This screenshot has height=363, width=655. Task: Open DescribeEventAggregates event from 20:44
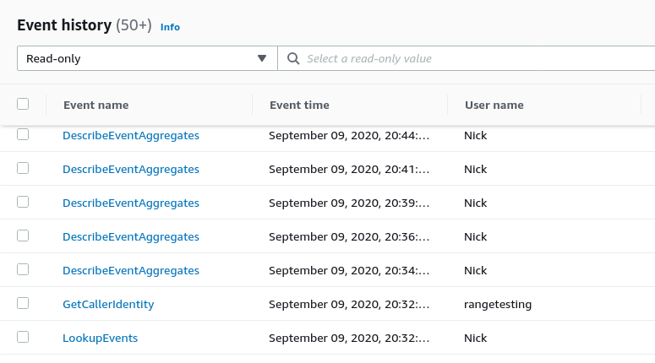coord(131,135)
